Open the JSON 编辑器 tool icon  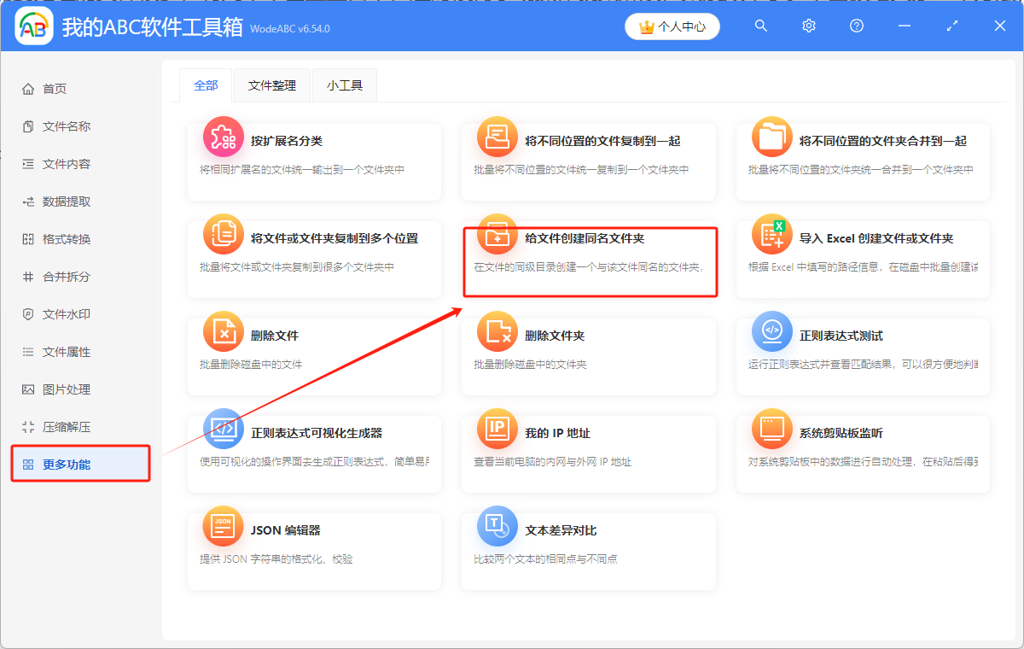click(x=223, y=526)
